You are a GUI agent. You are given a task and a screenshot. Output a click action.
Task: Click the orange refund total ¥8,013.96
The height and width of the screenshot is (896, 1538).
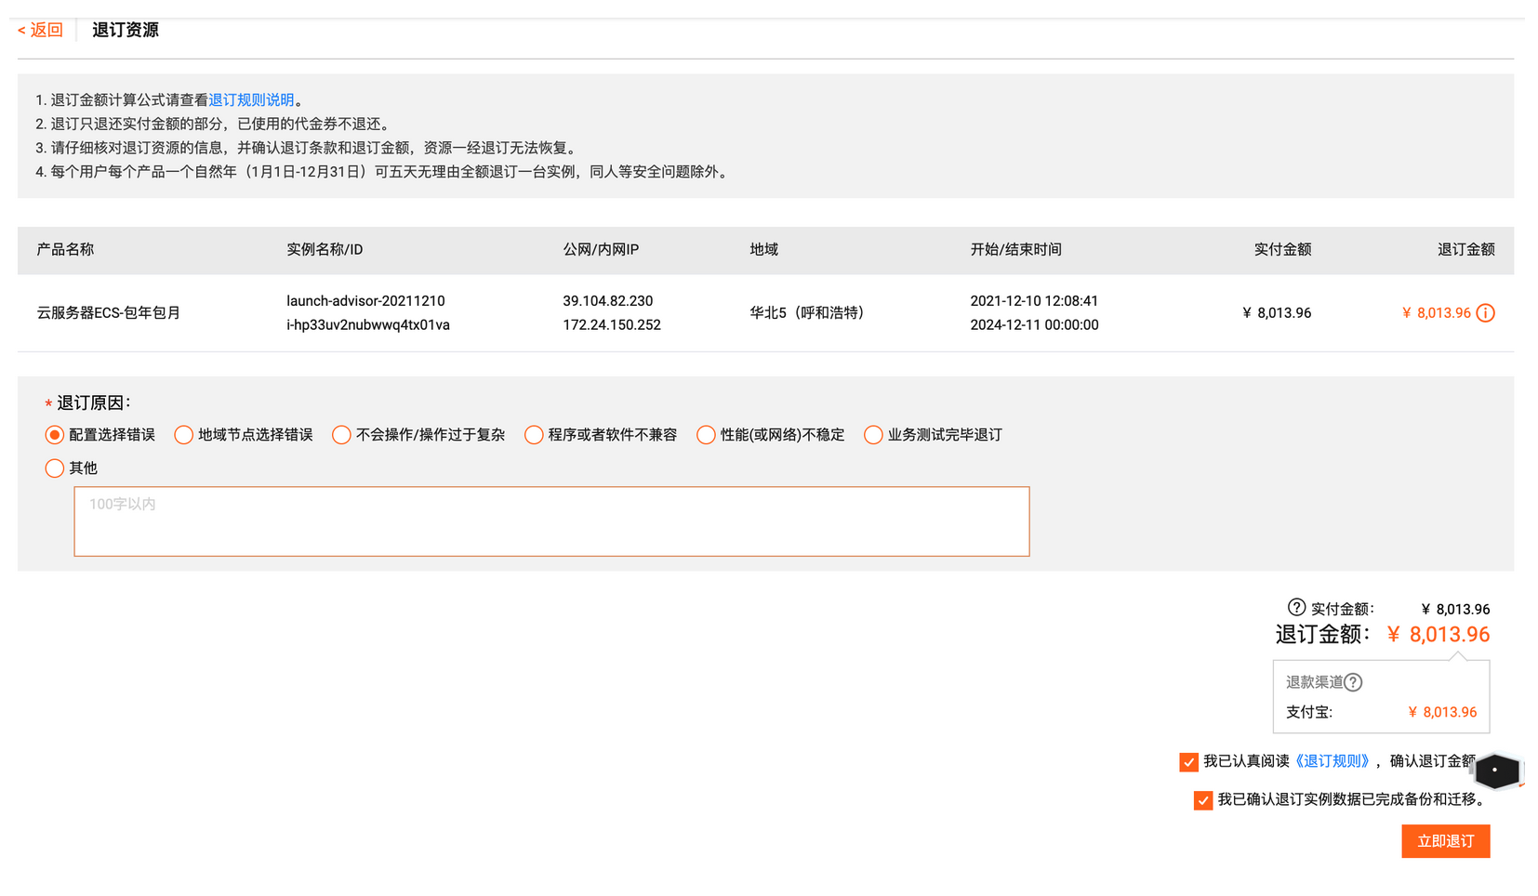[x=1438, y=634]
